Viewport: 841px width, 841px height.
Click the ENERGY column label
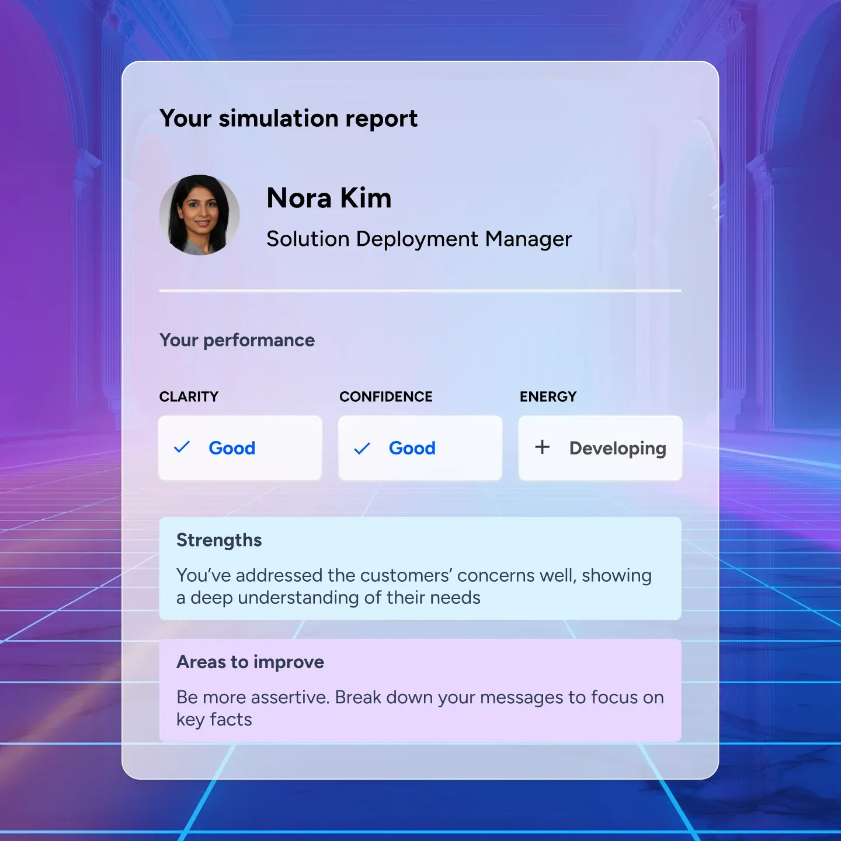pos(548,397)
